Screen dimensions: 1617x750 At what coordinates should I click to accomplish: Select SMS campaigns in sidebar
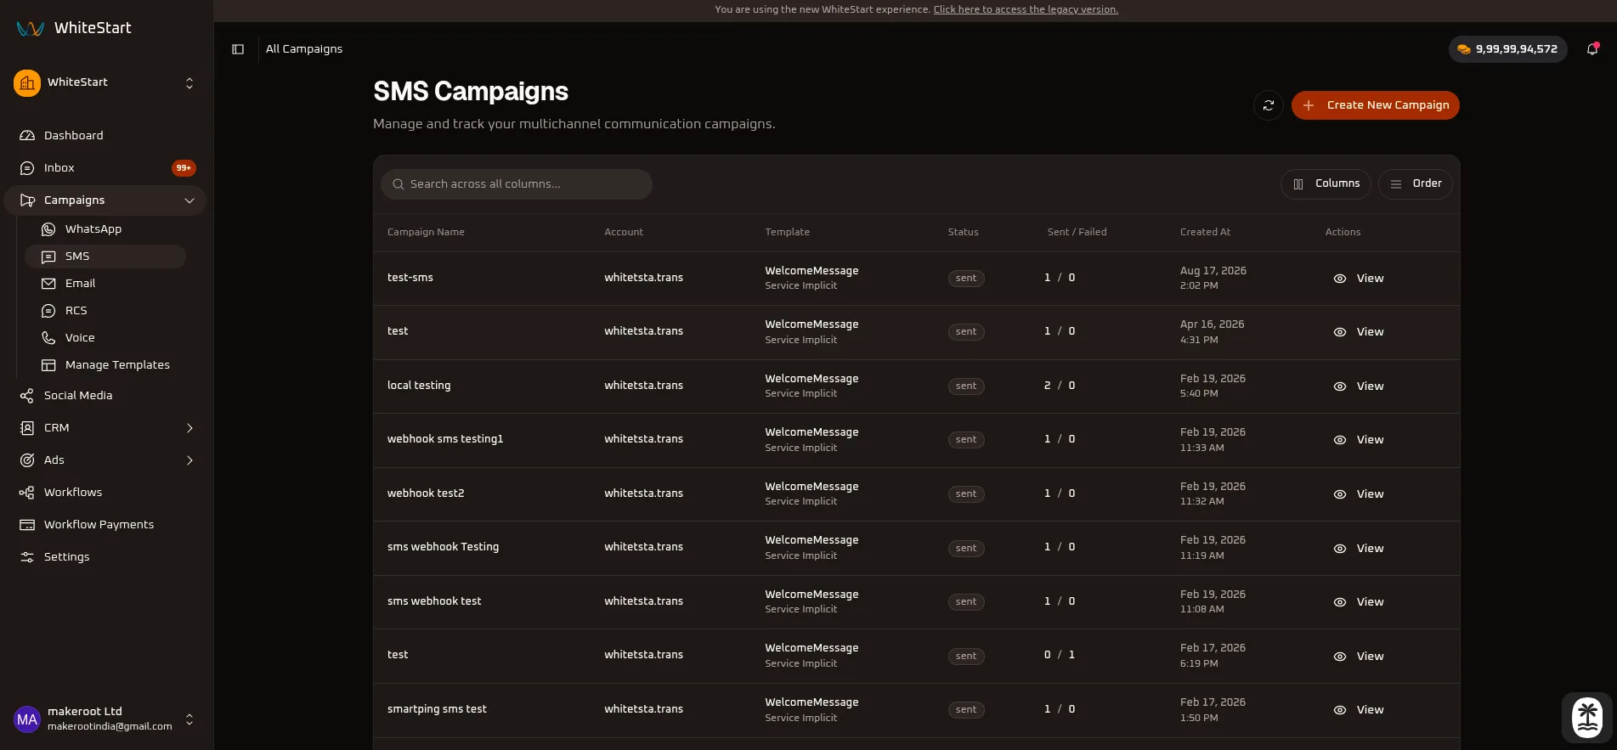click(x=105, y=257)
